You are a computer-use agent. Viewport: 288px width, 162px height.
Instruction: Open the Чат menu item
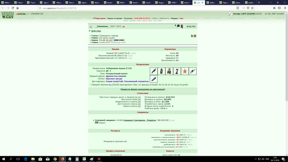tap(181, 18)
